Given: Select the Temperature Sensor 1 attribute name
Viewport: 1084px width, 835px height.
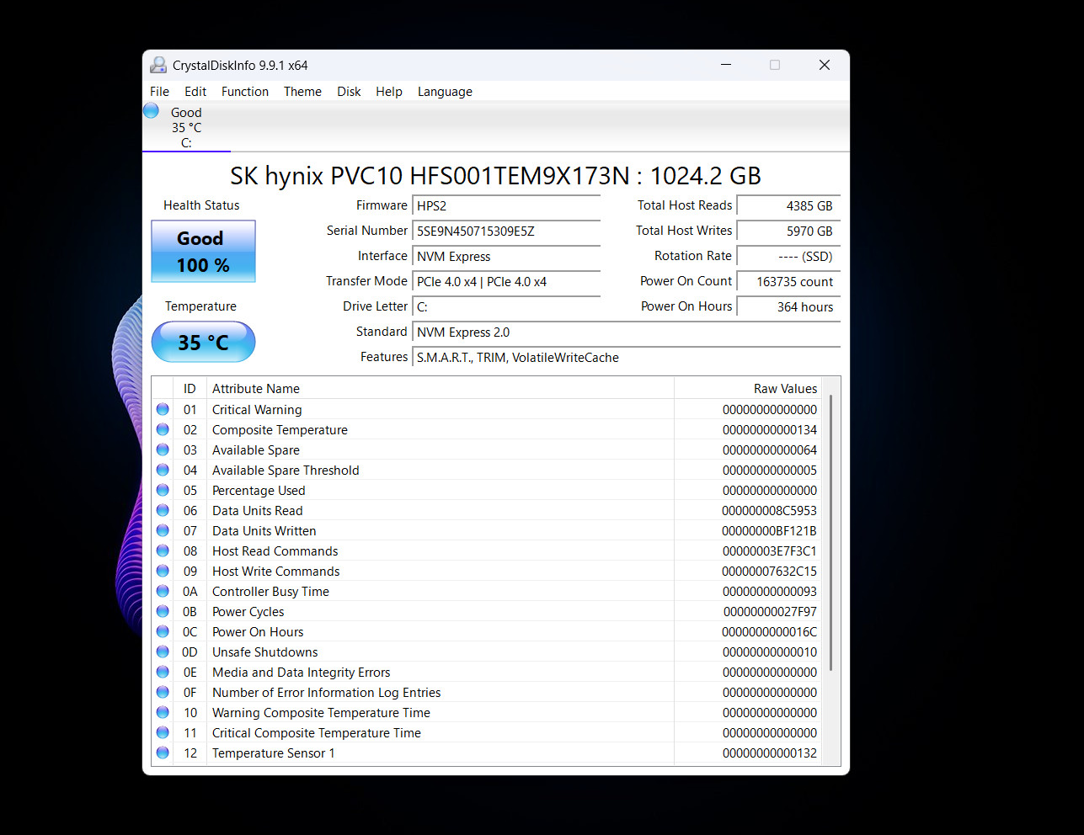Looking at the screenshot, I should pos(274,753).
